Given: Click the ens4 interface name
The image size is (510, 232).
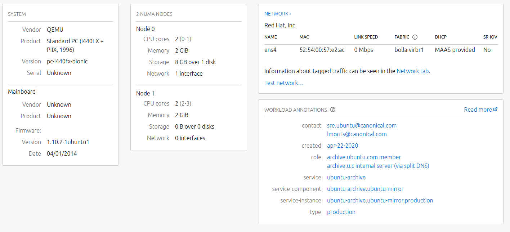Looking at the screenshot, I should click(x=270, y=50).
